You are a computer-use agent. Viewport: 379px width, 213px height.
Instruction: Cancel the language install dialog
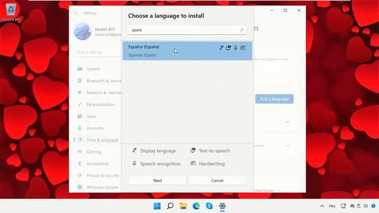(217, 180)
